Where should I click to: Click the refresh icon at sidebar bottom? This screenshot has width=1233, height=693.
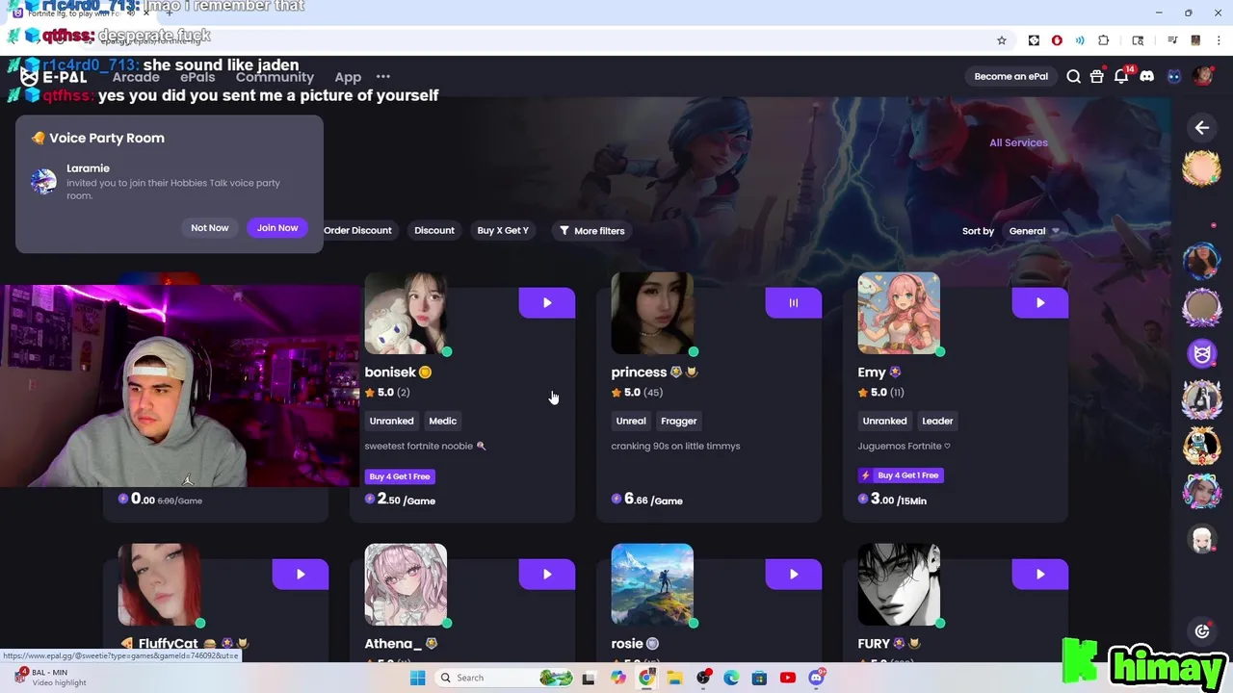[x=1202, y=631]
